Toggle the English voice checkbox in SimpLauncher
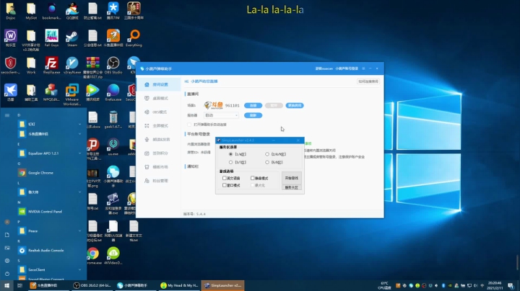Viewport: 520px width, 291px height. 225,178
